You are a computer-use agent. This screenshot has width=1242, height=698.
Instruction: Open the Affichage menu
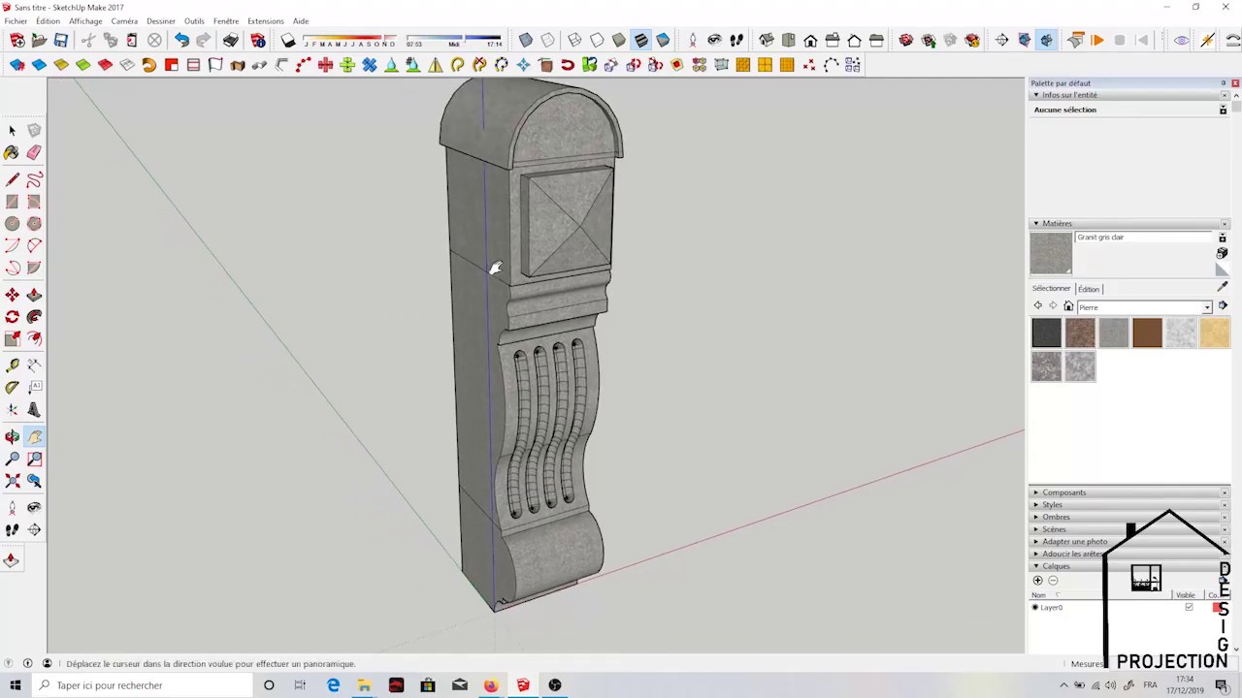click(85, 21)
